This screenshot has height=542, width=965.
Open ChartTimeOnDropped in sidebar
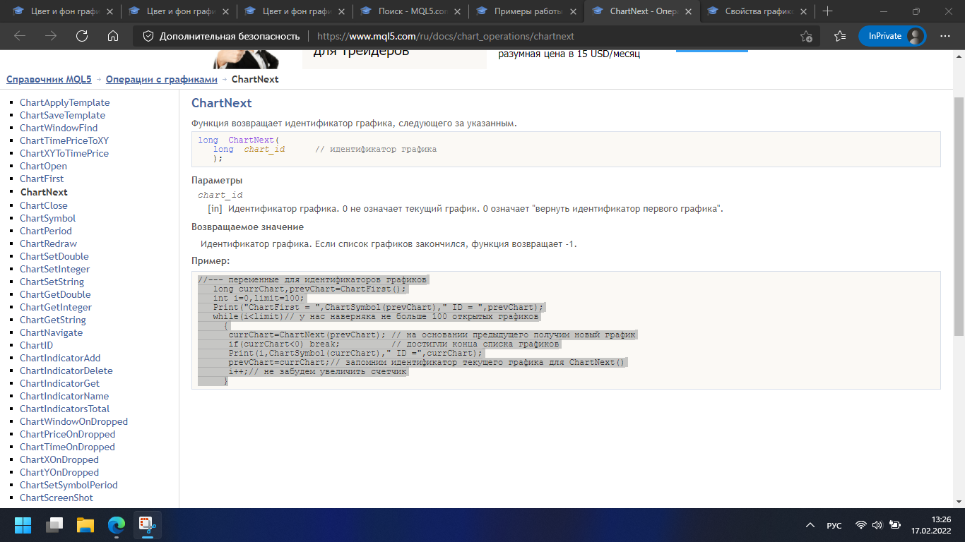pos(67,447)
